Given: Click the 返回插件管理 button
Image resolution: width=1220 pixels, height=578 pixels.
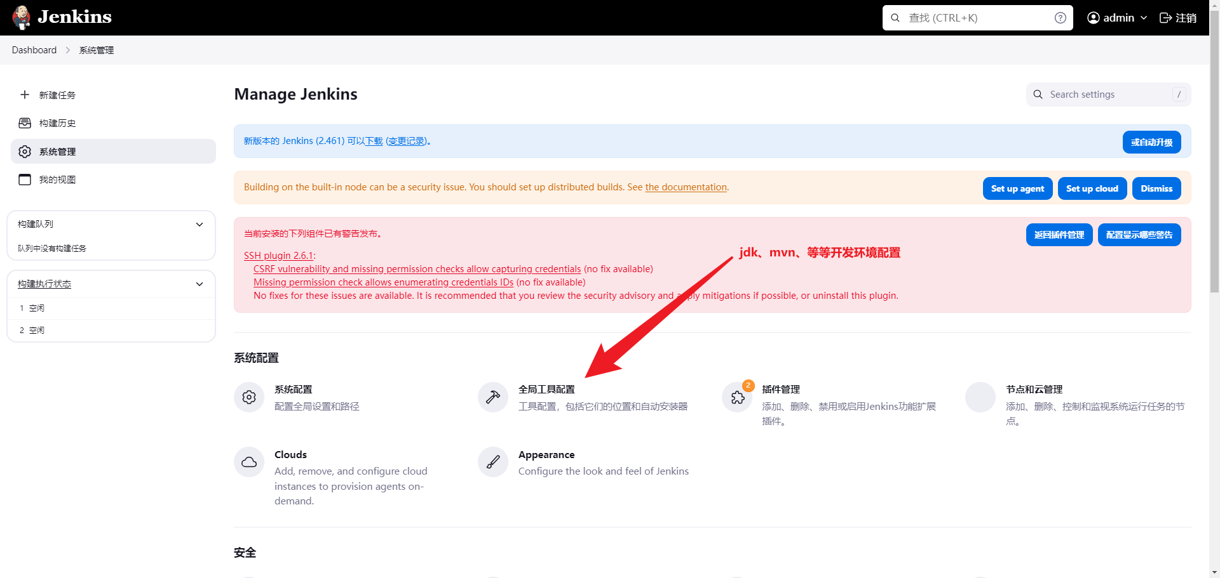Looking at the screenshot, I should point(1059,235).
